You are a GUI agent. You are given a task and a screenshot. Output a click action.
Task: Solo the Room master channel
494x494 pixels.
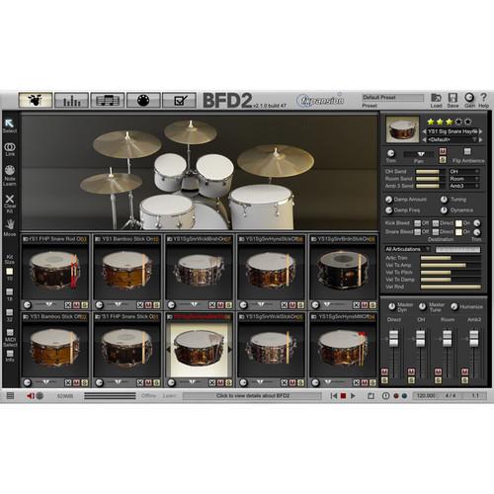[x=438, y=380]
